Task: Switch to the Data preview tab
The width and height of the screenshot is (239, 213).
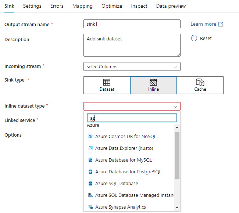Action: coord(171,6)
